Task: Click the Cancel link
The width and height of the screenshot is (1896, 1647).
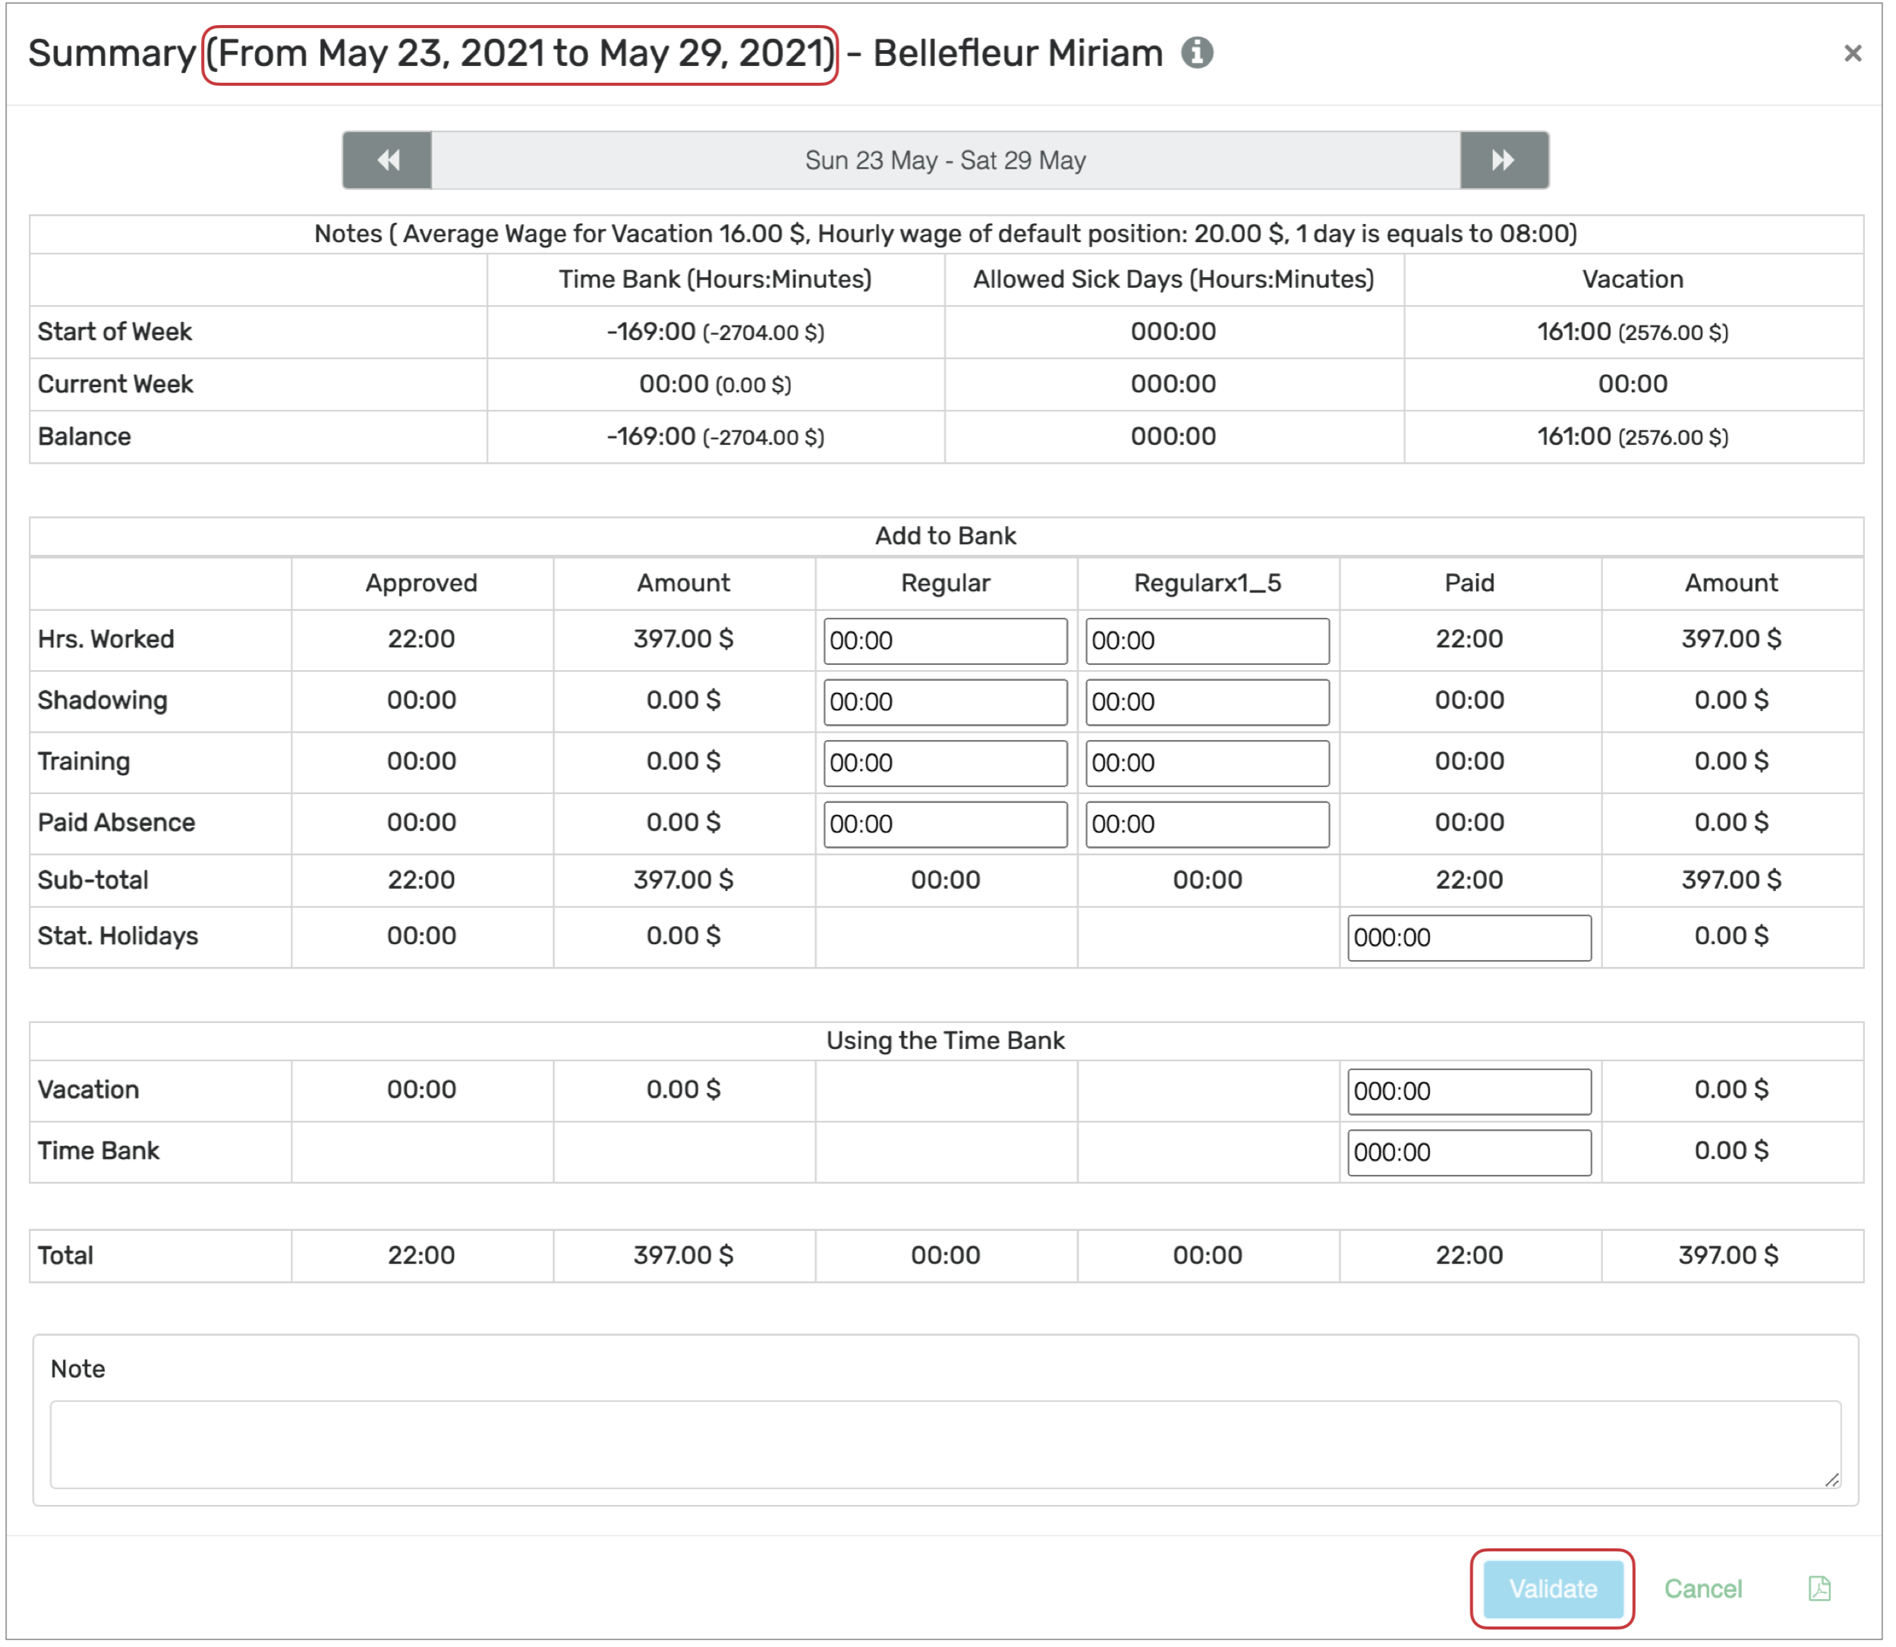Action: pyautogui.click(x=1702, y=1588)
